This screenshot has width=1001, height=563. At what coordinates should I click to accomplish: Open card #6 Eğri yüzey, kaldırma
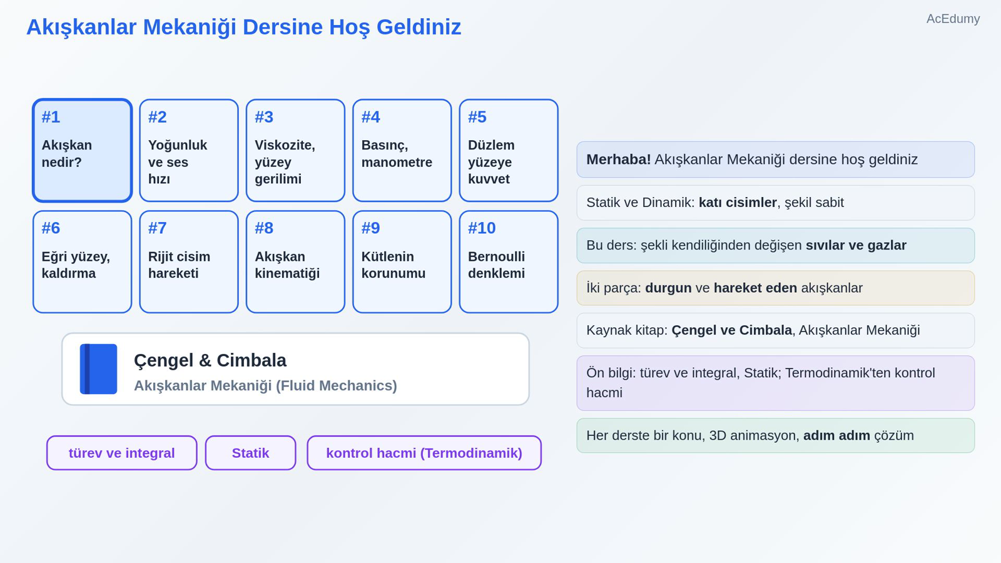83,262
